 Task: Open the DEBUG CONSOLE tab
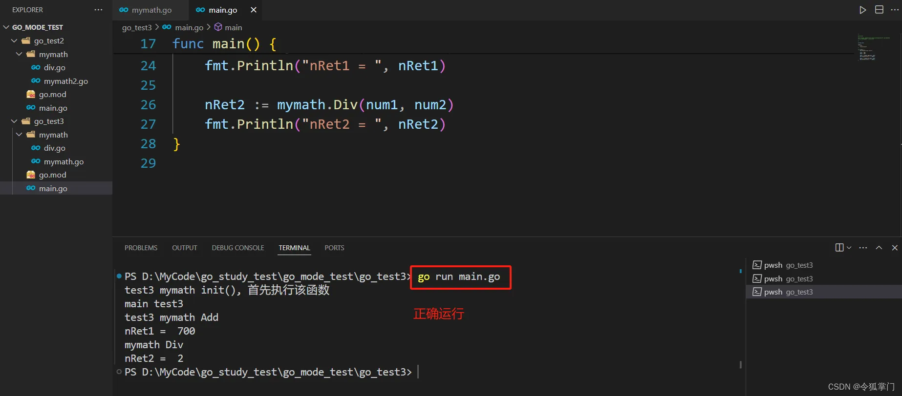pyautogui.click(x=238, y=248)
